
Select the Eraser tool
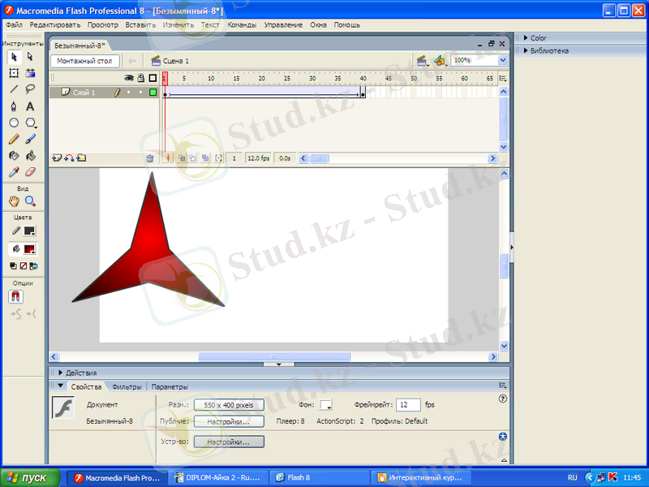coord(30,172)
